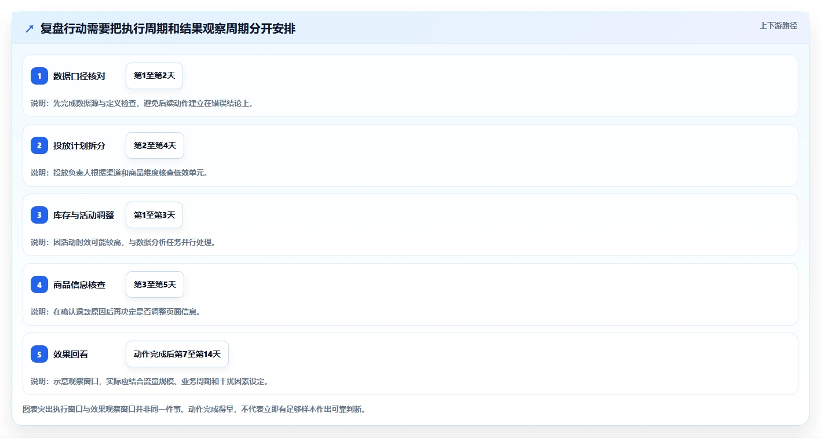Viewport: 821px width, 438px height.
Task: Click step number badge 1
Action: [39, 76]
